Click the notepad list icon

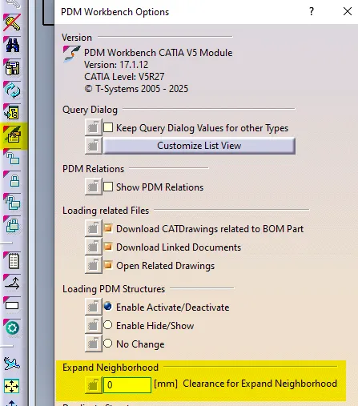[13, 260]
